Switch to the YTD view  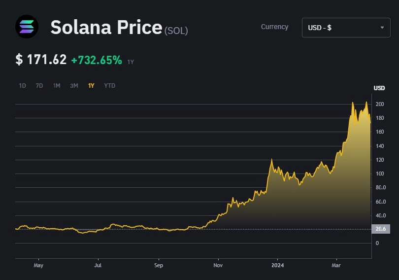point(110,85)
